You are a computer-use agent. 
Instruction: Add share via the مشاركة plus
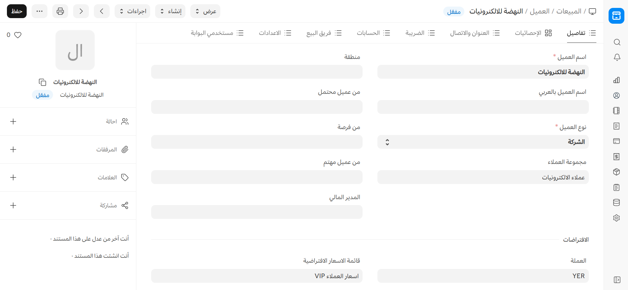coord(13,205)
